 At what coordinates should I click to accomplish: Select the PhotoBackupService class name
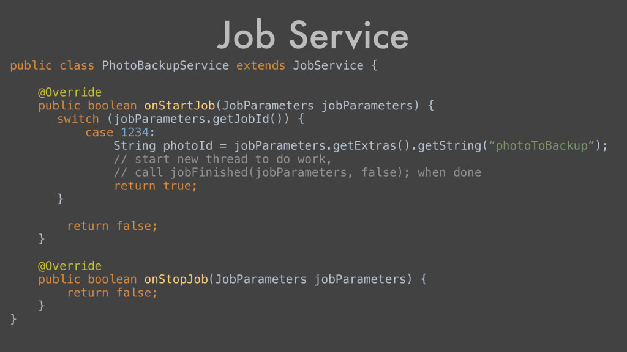165,65
